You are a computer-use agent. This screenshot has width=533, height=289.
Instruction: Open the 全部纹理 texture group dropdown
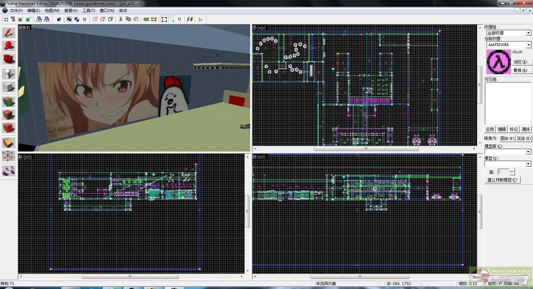click(528, 33)
